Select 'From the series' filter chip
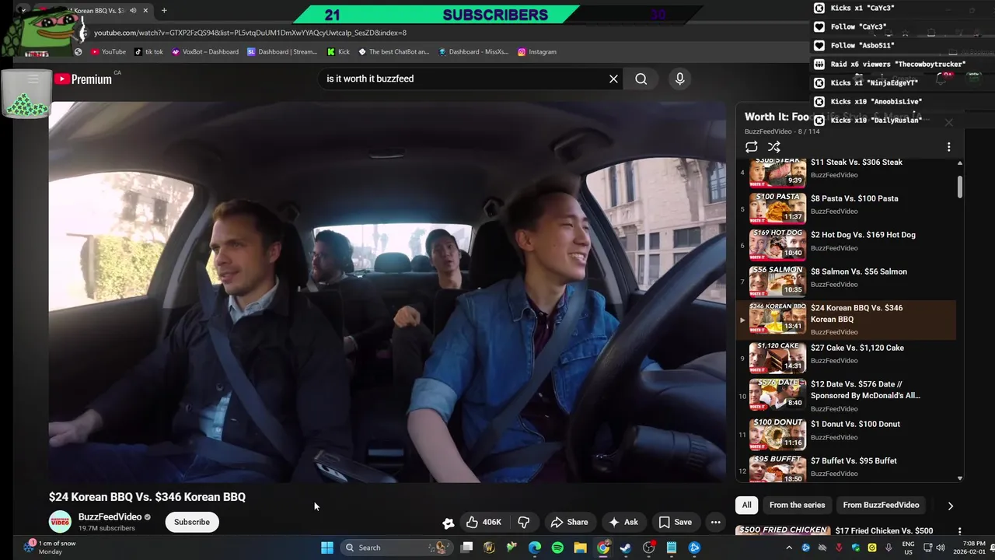This screenshot has width=995, height=560. [797, 505]
